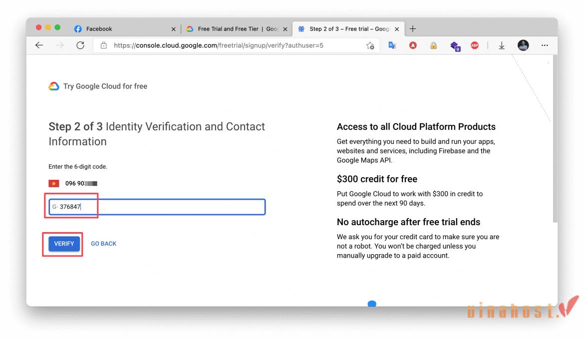Click the blue progress dot at page bottom
584x341 pixels.
(372, 304)
